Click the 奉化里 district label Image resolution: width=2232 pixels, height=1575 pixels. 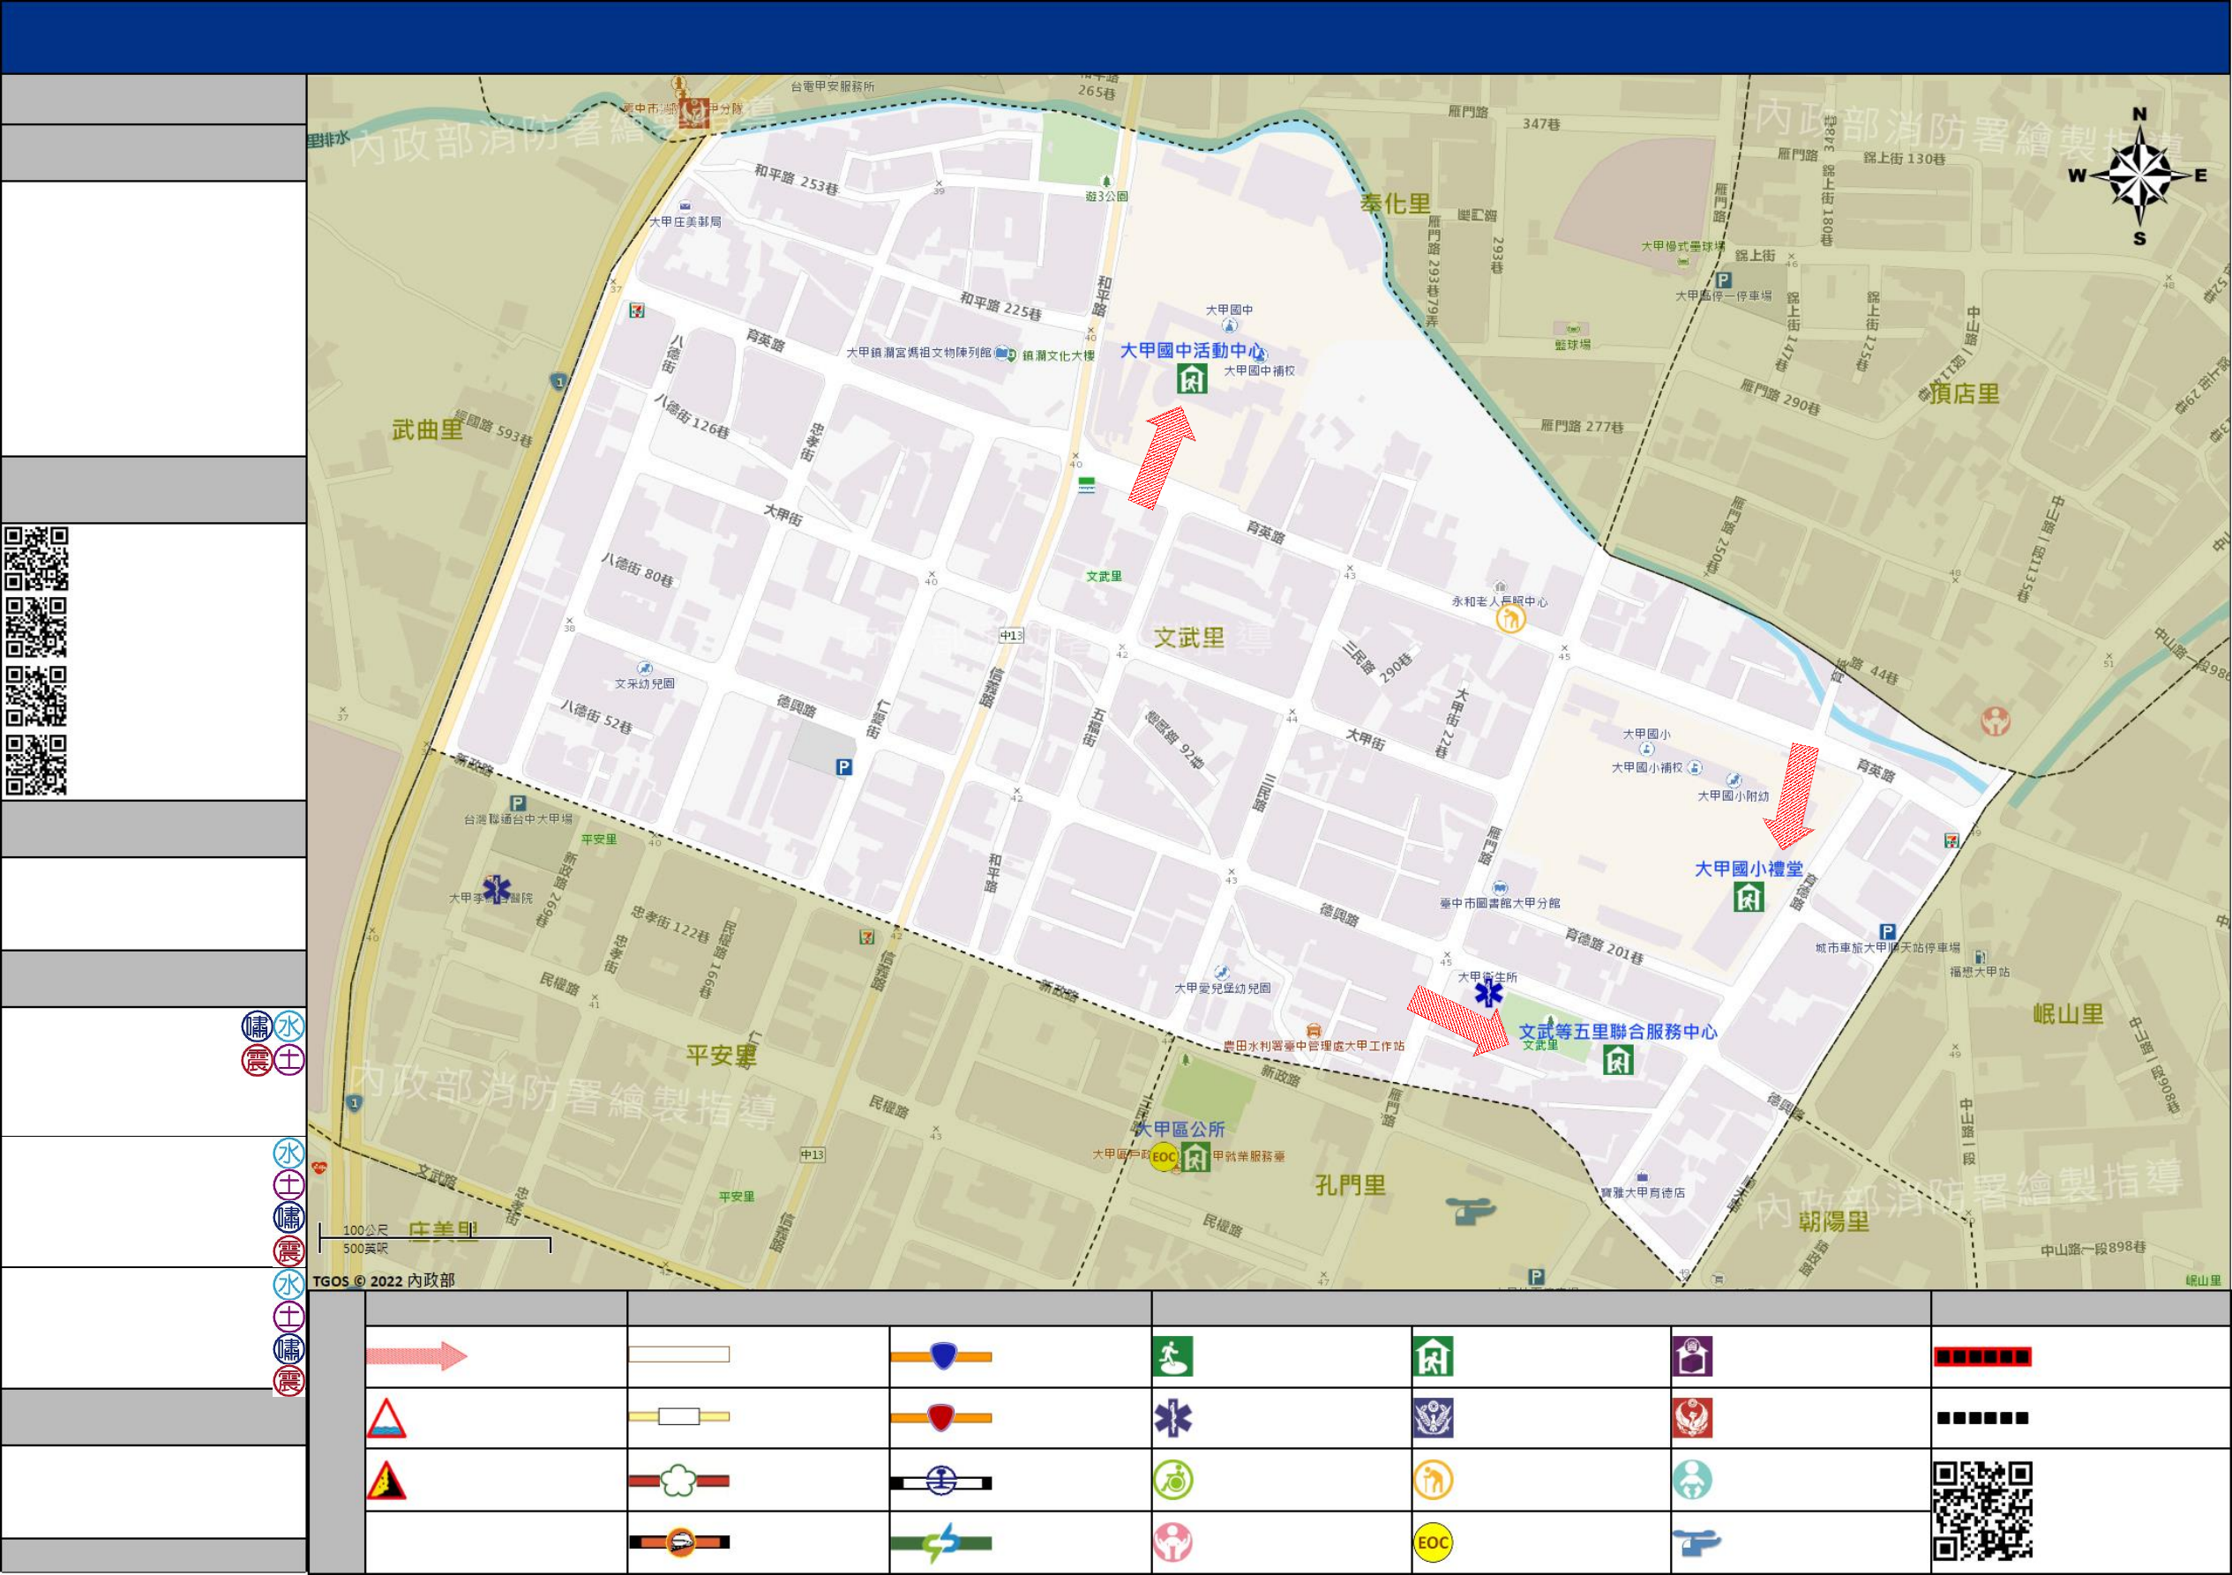(x=1395, y=203)
